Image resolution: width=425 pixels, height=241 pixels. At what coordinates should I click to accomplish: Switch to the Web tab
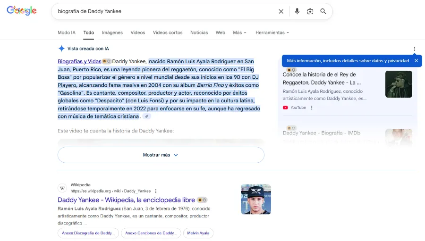(221, 33)
